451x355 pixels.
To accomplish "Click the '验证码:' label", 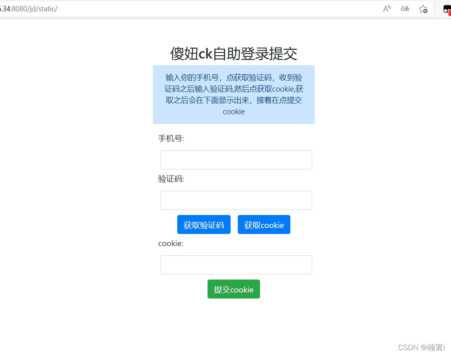I will pyautogui.click(x=171, y=179).
